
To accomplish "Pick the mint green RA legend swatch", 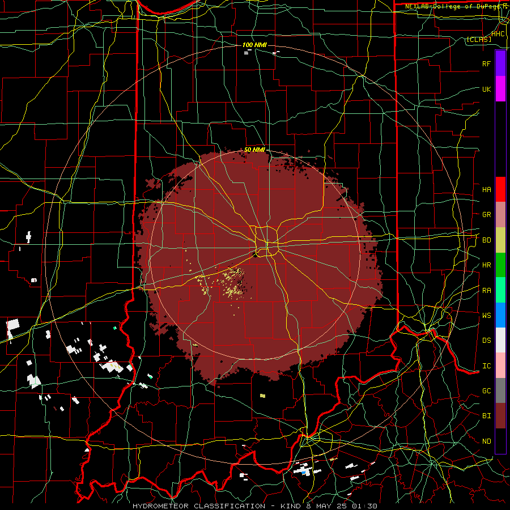I will (x=500, y=290).
